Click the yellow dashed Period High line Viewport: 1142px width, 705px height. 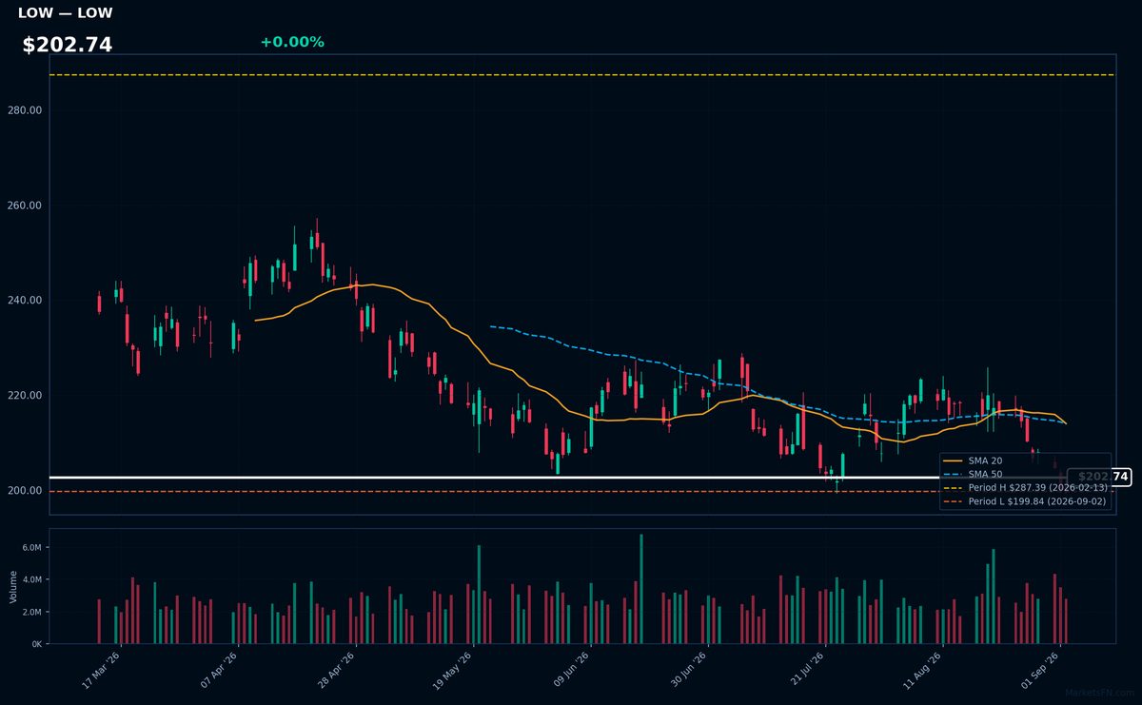[x=582, y=75]
